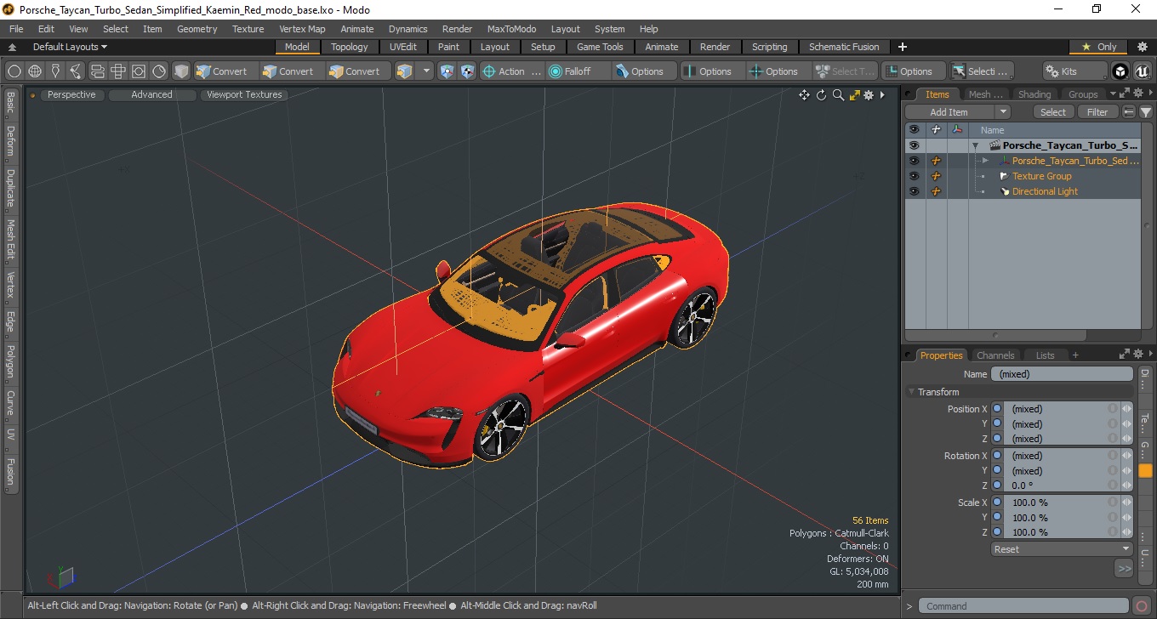The width and height of the screenshot is (1157, 619).
Task: Click viewport pan move icon
Action: (x=804, y=95)
